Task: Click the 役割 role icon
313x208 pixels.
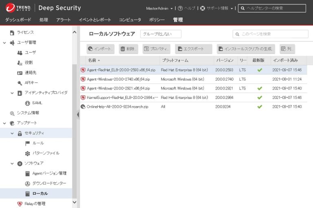Action: coord(20,63)
